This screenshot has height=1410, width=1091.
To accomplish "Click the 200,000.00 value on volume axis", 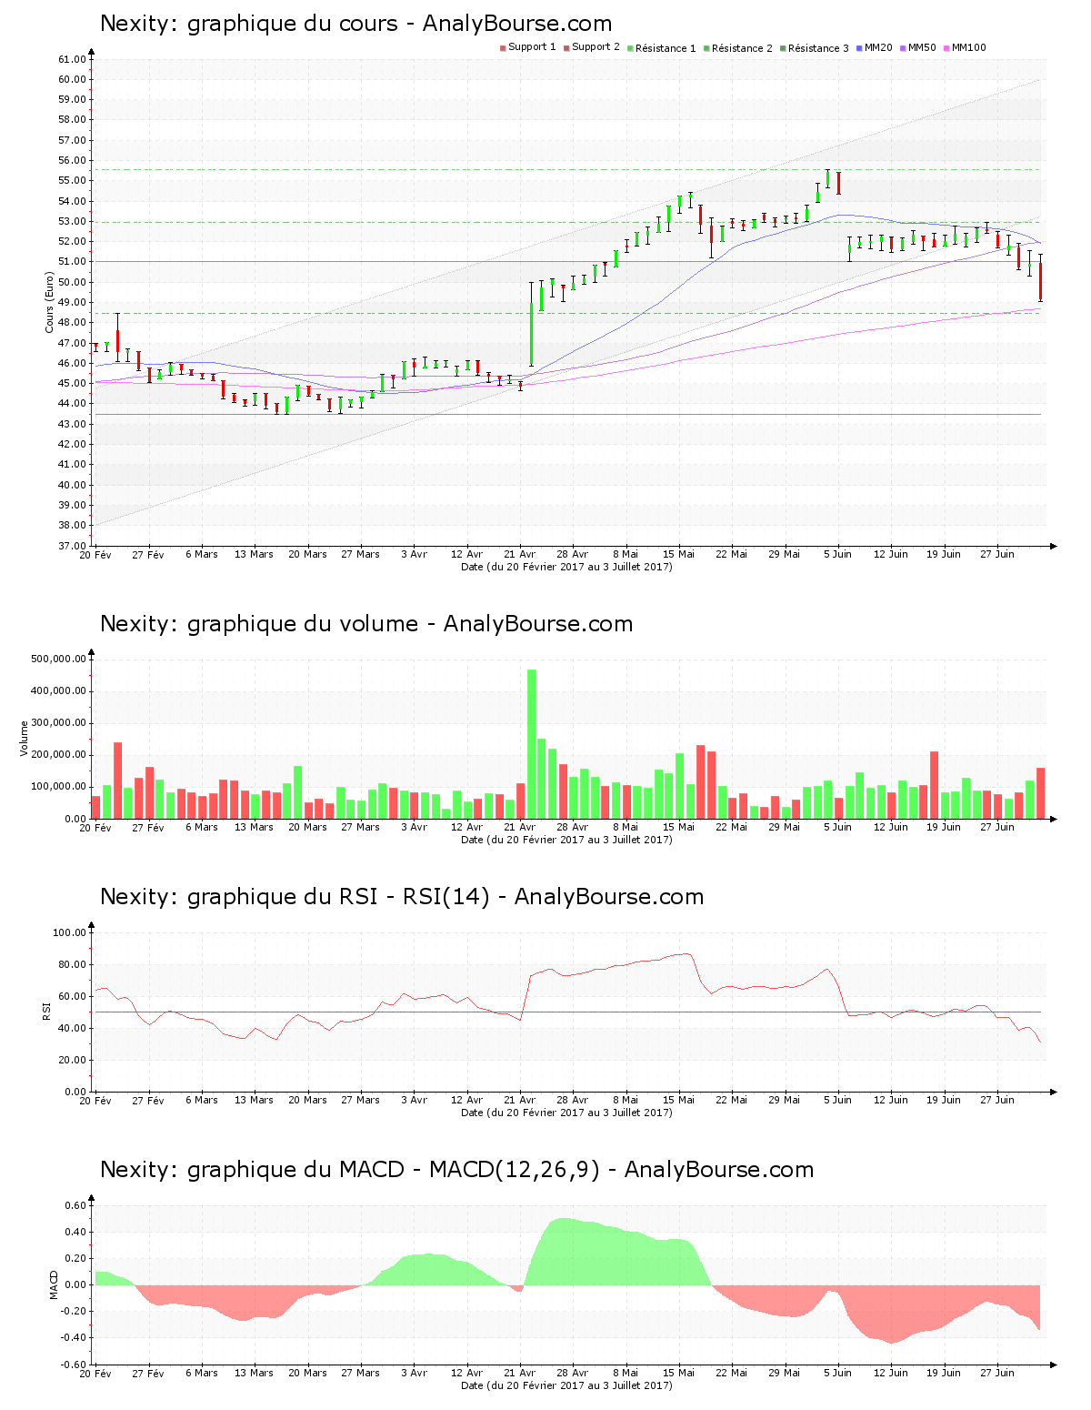I will pos(58,755).
